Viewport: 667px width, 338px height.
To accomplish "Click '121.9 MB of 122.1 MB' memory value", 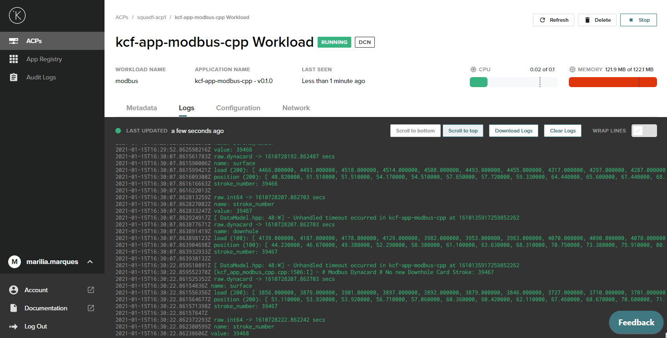I will (x=629, y=69).
